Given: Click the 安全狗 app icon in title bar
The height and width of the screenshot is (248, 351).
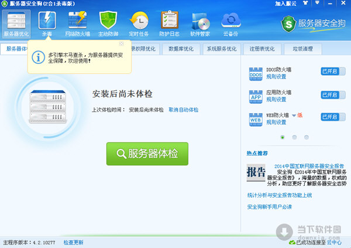Looking at the screenshot, I should click(x=5, y=4).
